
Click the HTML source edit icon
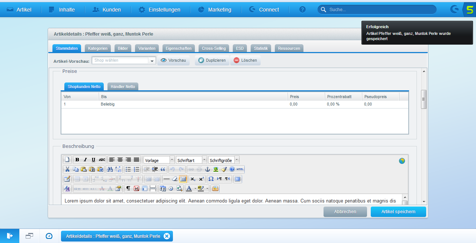[240, 169]
